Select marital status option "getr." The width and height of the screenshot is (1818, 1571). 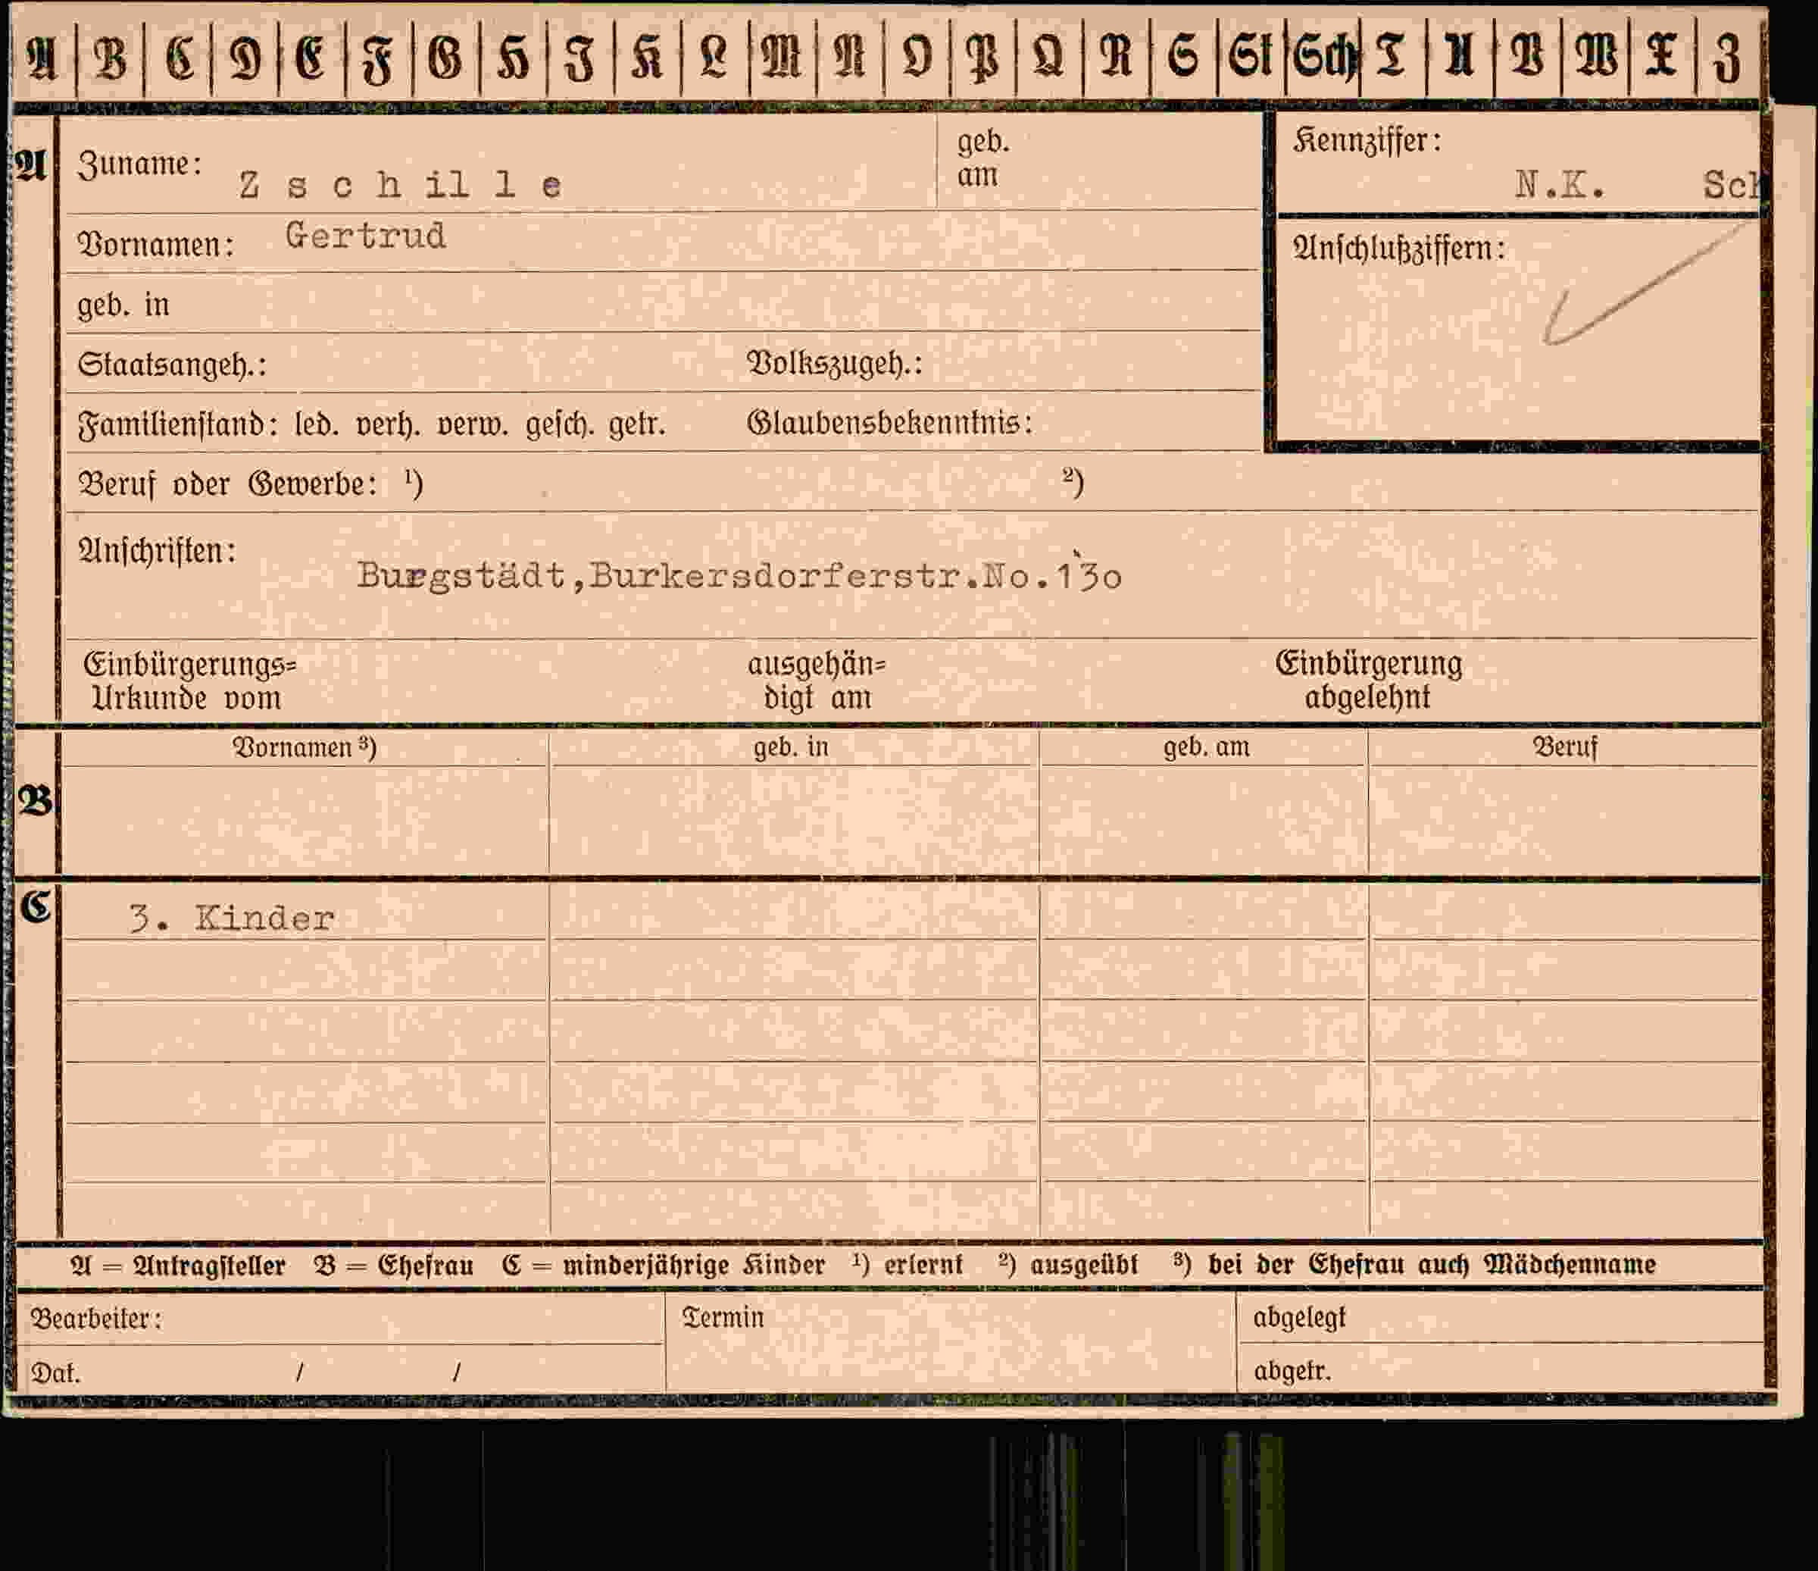(637, 425)
